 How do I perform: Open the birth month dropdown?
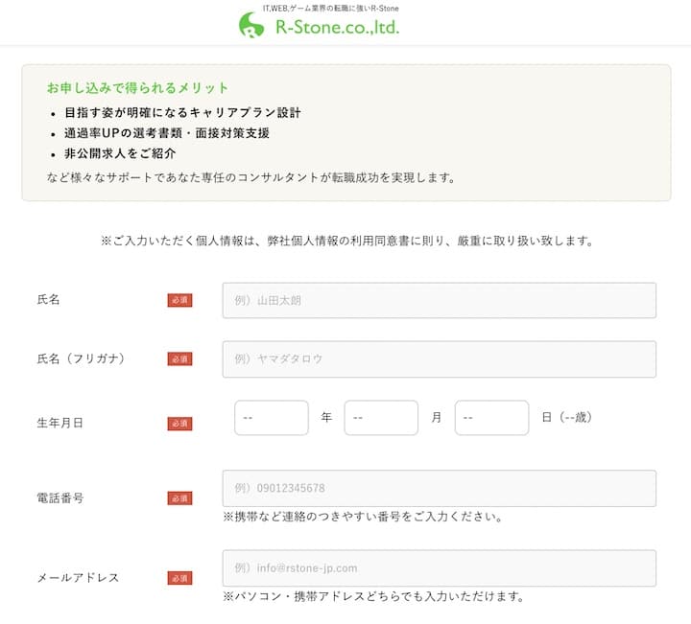click(381, 418)
